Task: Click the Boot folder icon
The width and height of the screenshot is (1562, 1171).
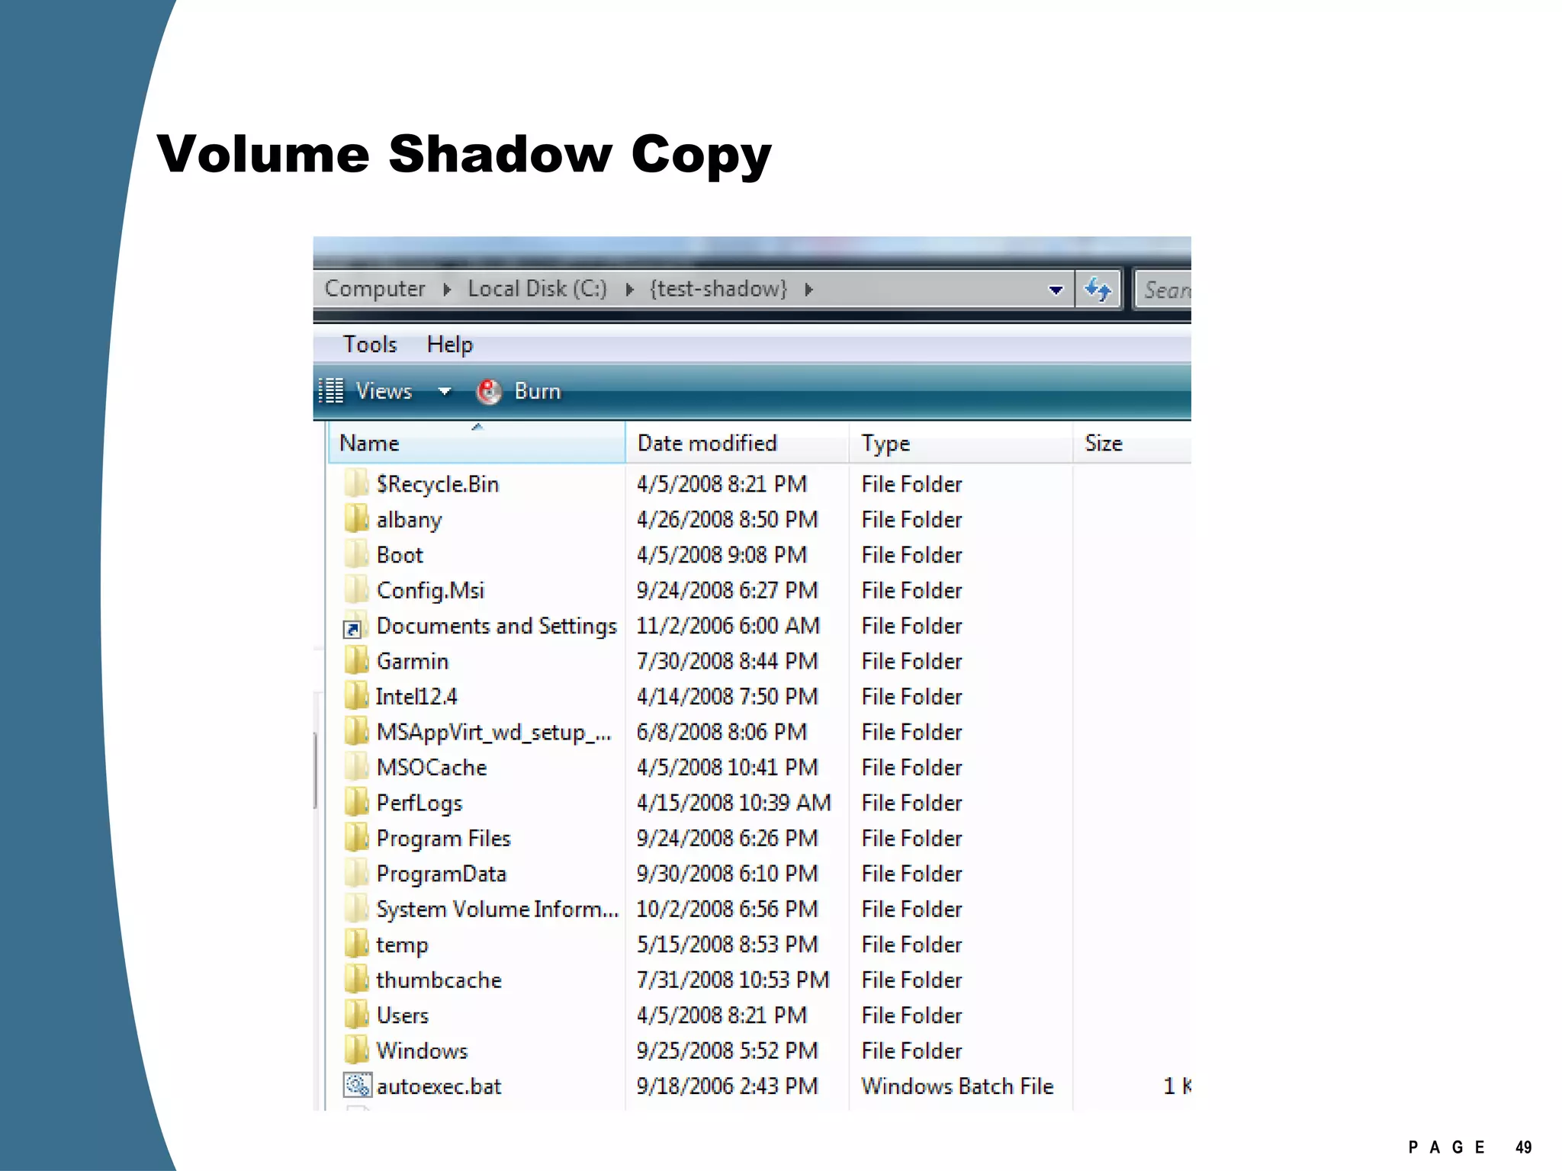Action: point(356,554)
